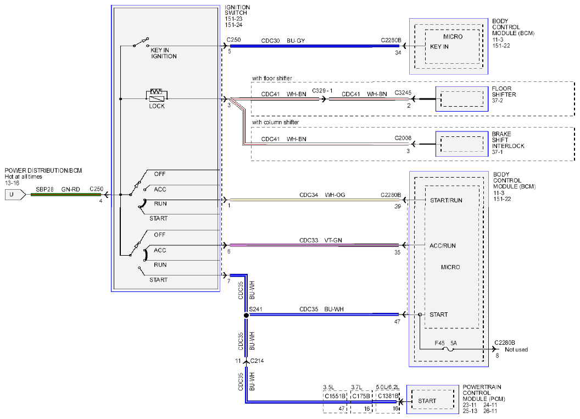Click the blue CDC30 wire line
Image resolution: width=580 pixels, height=419 pixels.
[x=315, y=46]
